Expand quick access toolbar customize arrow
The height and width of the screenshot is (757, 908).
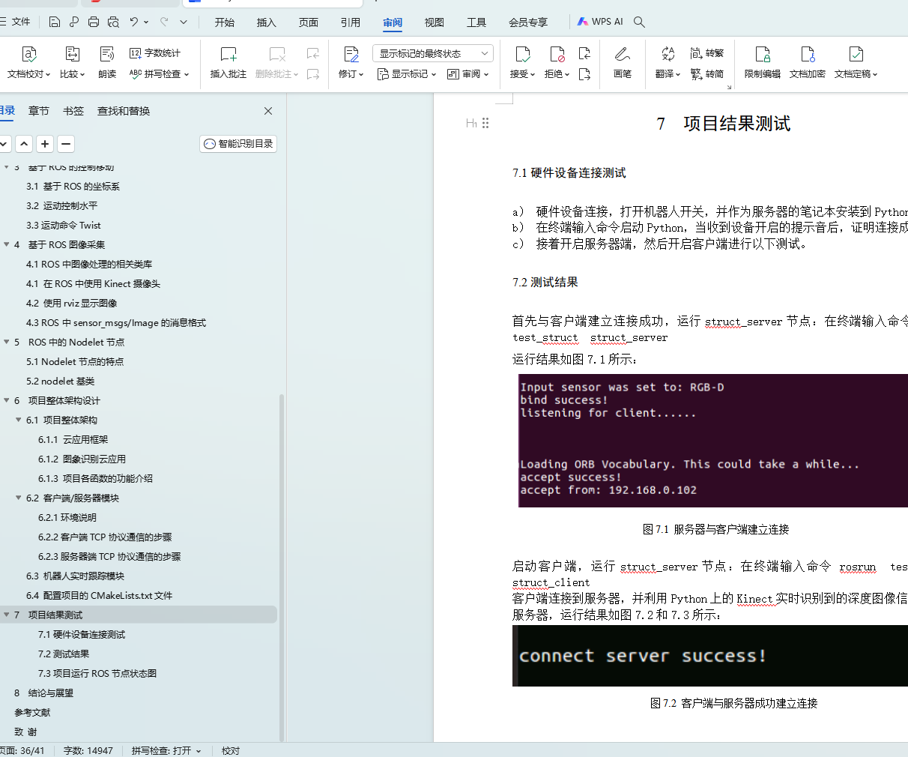click(x=184, y=22)
